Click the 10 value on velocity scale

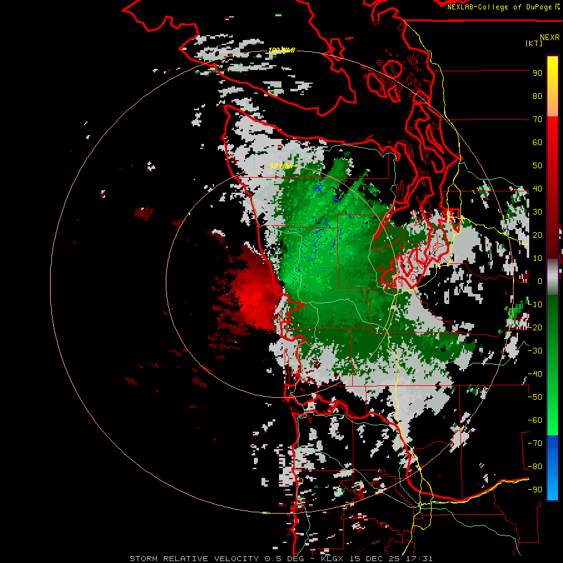click(537, 258)
